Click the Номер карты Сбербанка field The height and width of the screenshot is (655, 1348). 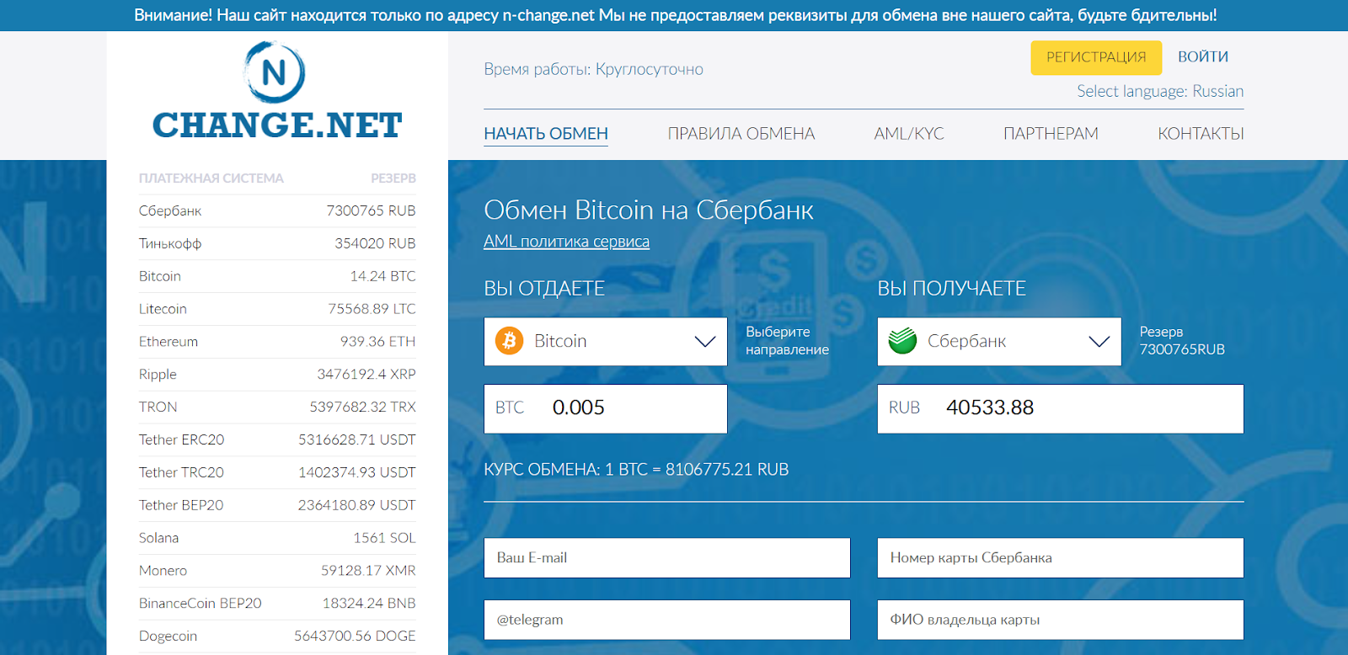click(1061, 557)
